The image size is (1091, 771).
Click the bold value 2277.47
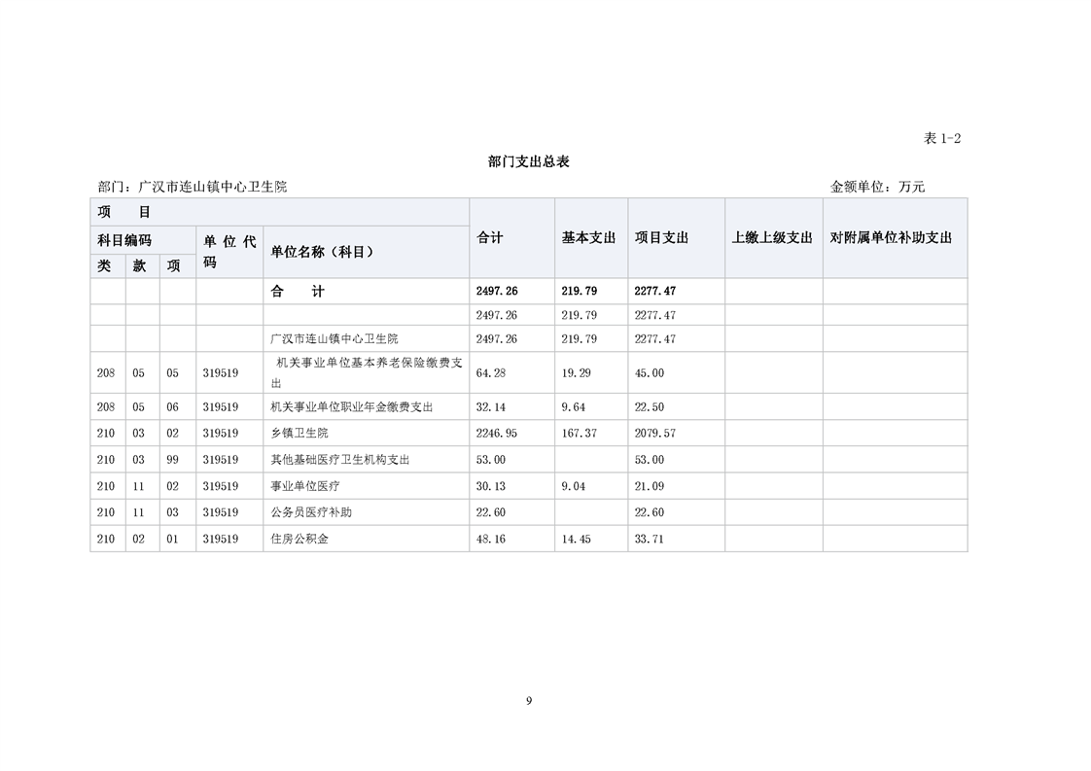654,292
